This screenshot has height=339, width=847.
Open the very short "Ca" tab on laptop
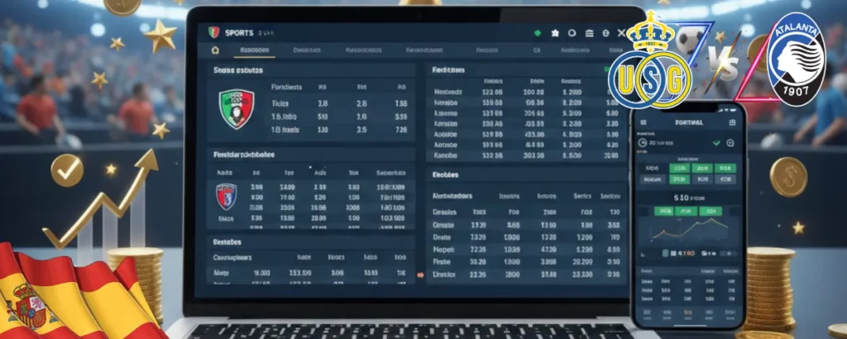(x=536, y=50)
